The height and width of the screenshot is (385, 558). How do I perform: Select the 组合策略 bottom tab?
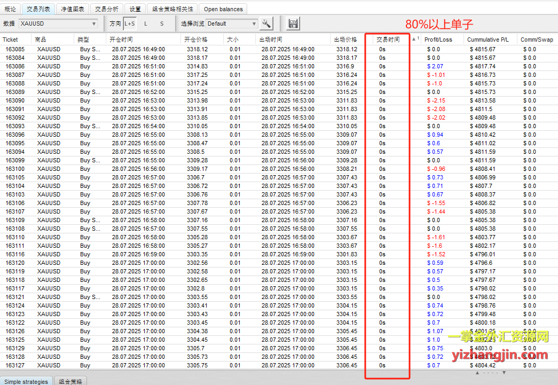(x=71, y=381)
